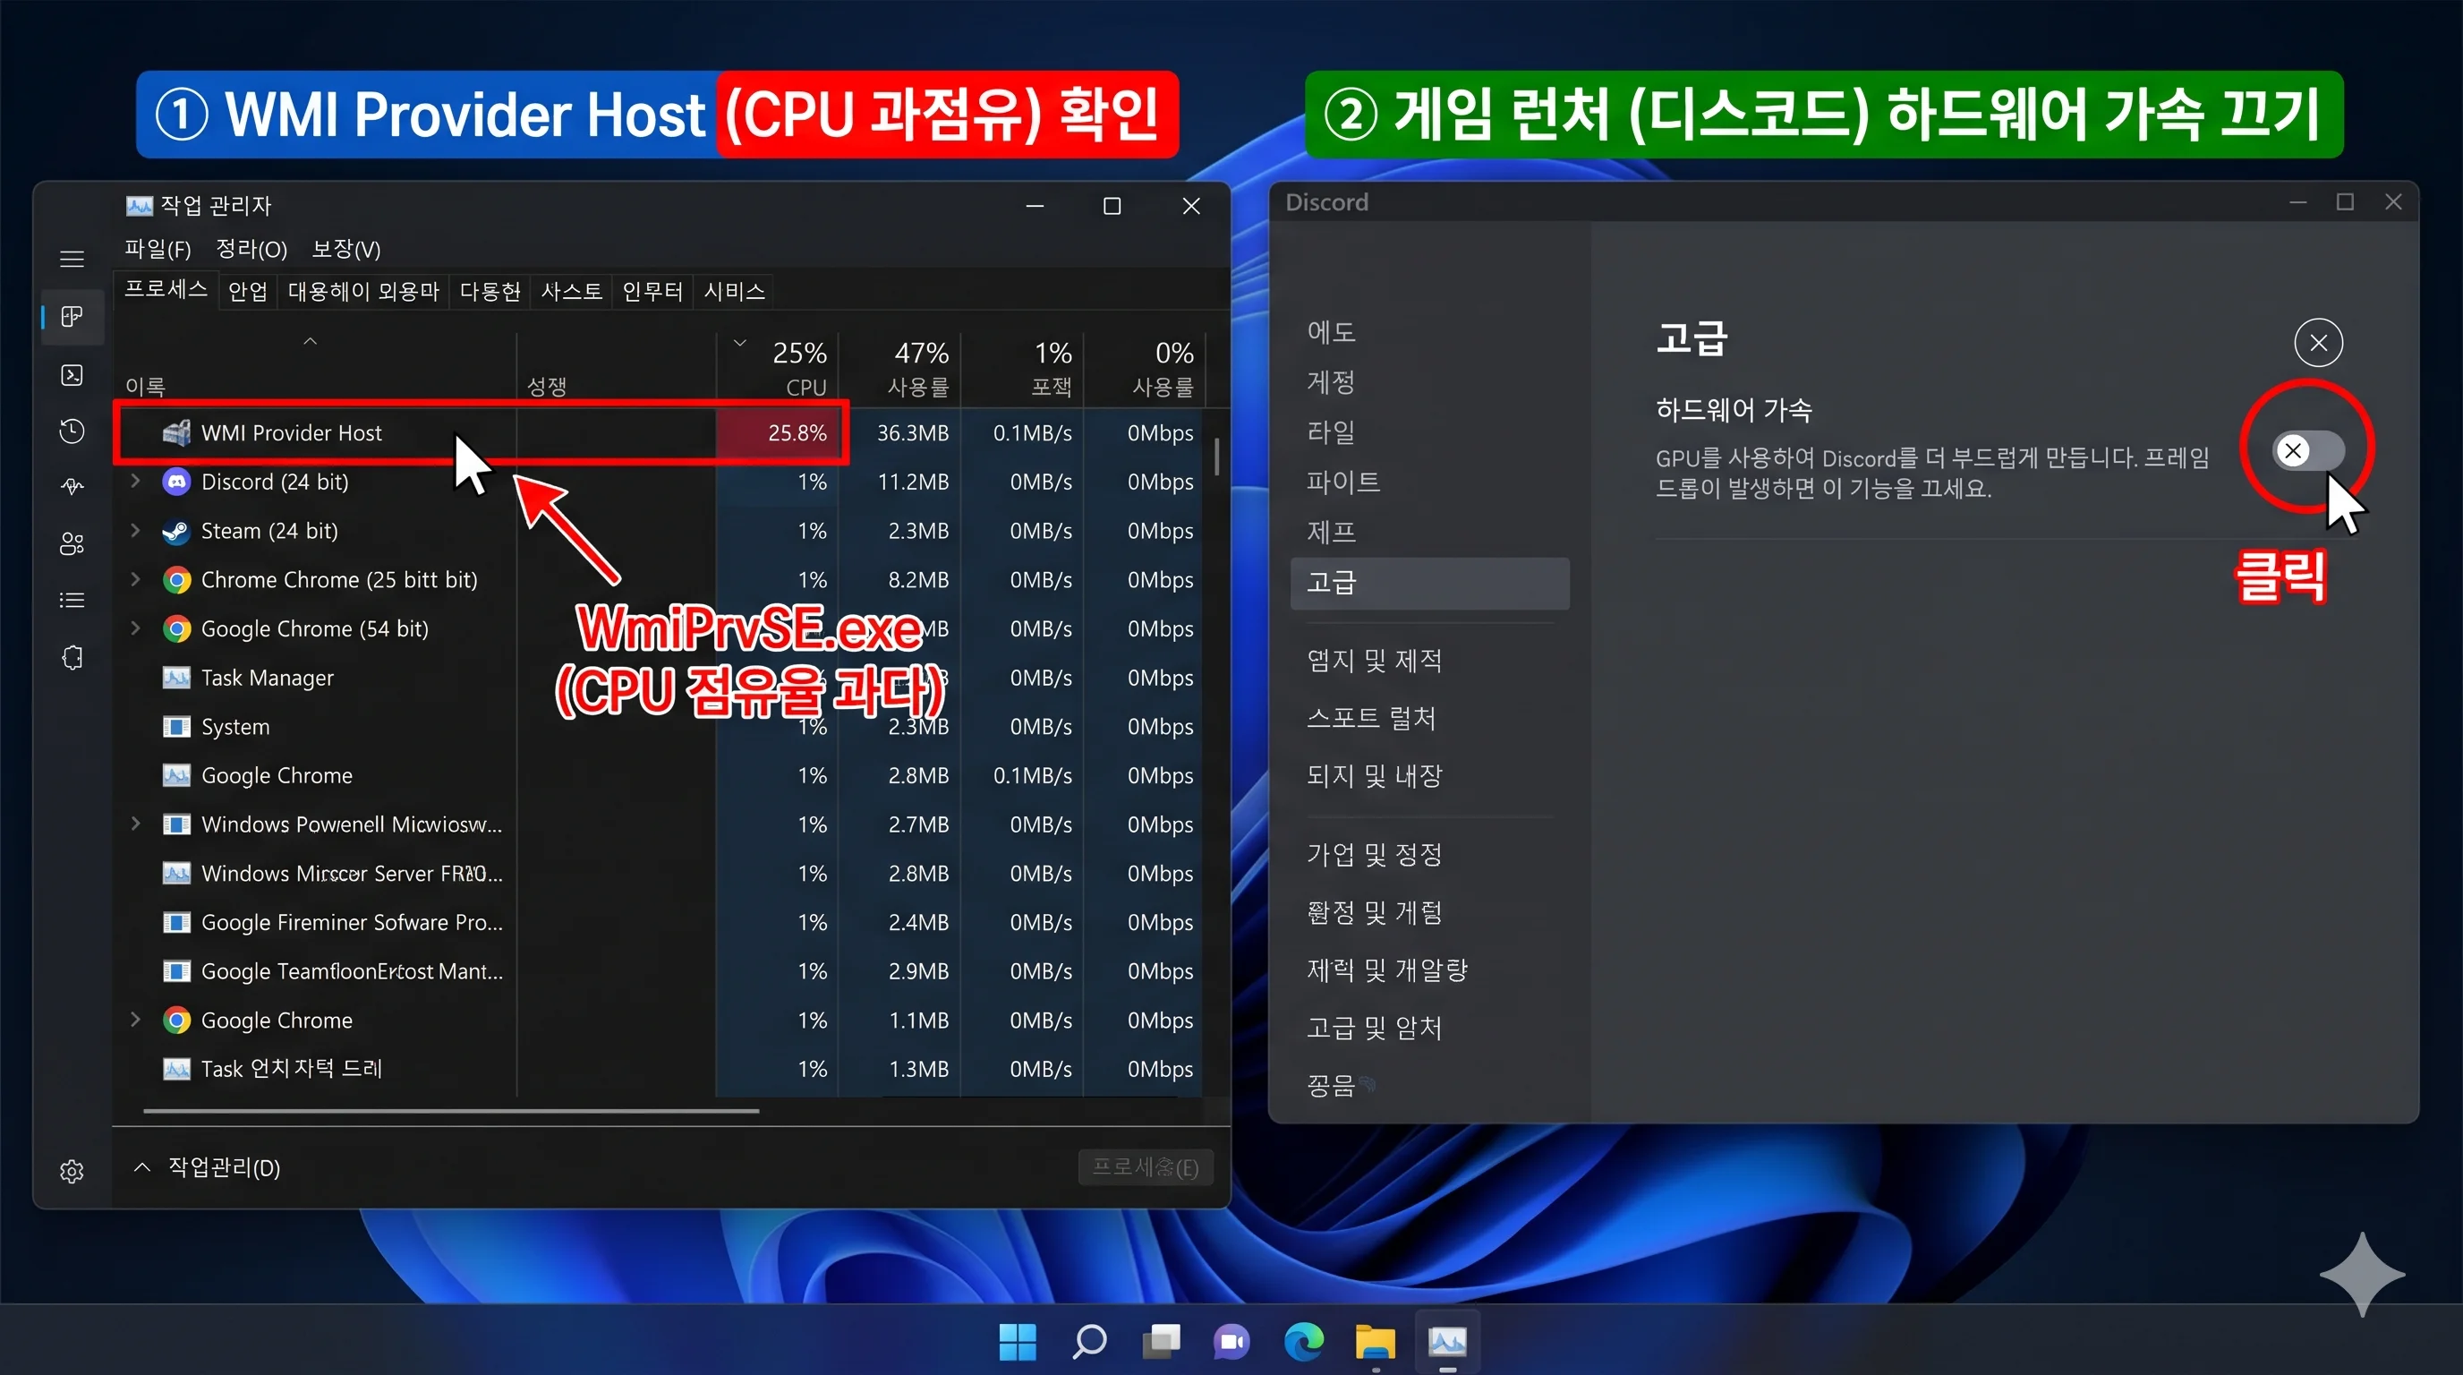Toggle Discord hardware acceleration switch
2463x1375 pixels.
pyautogui.click(x=2308, y=450)
